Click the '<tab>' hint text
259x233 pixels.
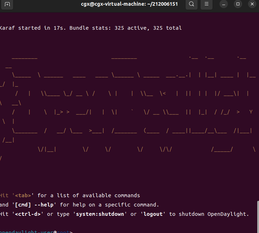tap(23, 195)
